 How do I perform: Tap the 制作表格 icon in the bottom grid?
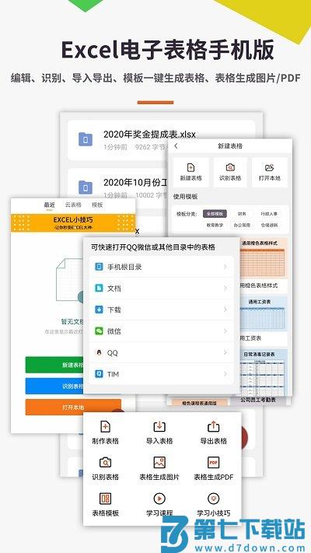coord(105,426)
